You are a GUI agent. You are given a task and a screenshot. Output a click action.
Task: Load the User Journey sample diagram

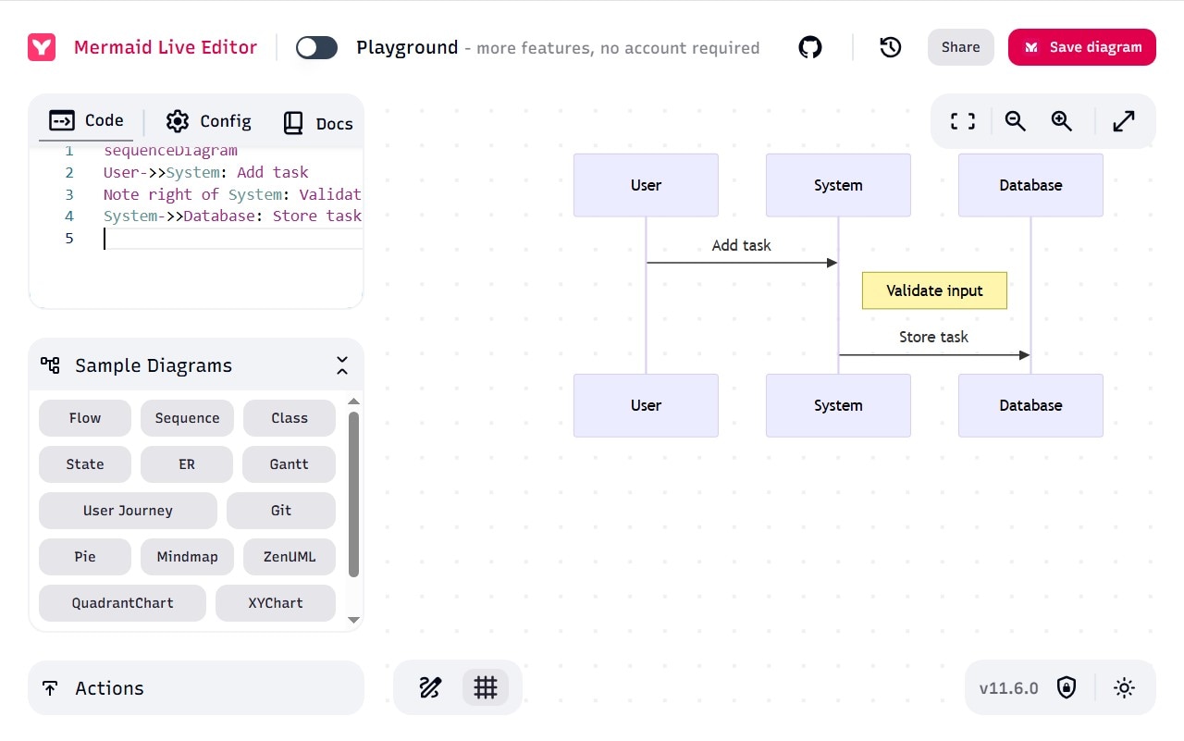(x=128, y=511)
